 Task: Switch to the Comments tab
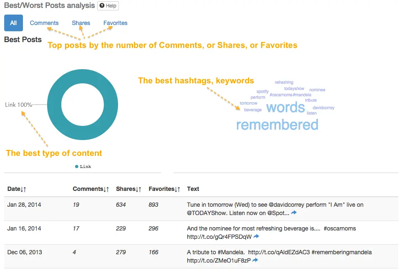point(44,23)
